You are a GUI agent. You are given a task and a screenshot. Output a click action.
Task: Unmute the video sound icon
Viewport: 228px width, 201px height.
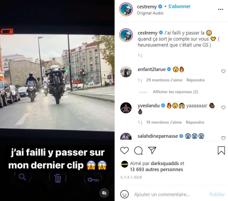point(104,193)
